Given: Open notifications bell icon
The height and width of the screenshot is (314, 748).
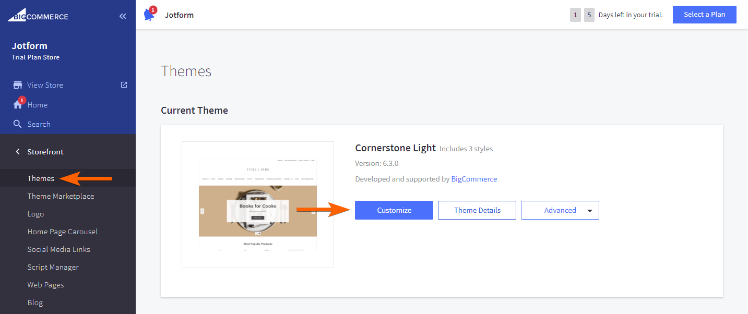Looking at the screenshot, I should 149,15.
